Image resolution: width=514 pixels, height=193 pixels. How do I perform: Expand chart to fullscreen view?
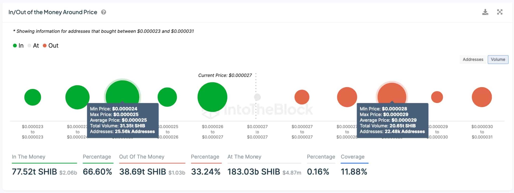click(x=500, y=12)
